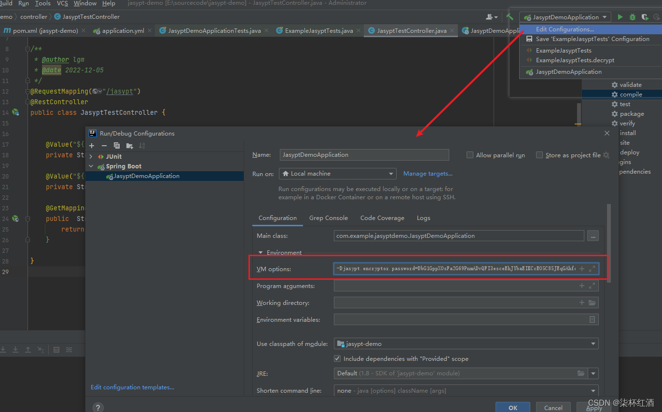662x412 pixels.
Task: Run with Coverage via the shield icon
Action: point(645,17)
